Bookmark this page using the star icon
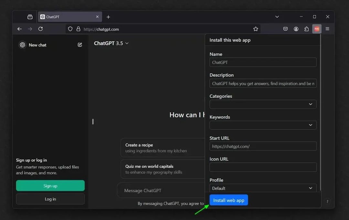This screenshot has height=220, width=349. [256, 29]
